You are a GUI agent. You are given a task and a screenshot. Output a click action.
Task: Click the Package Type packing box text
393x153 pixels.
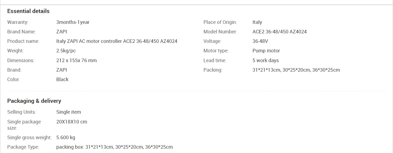(114, 147)
